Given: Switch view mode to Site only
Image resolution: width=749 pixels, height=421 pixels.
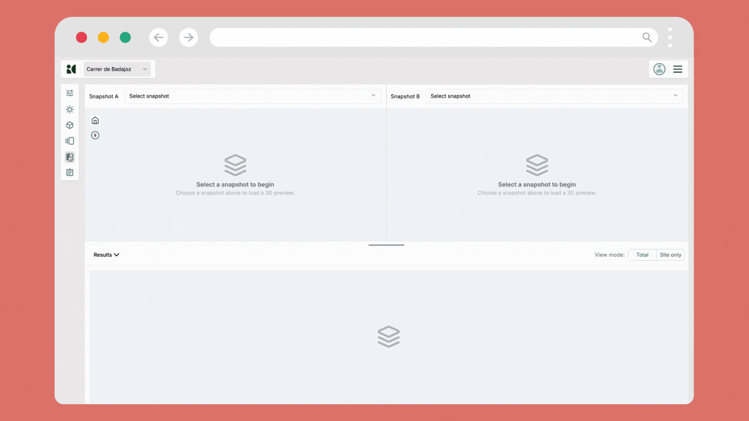Looking at the screenshot, I should click(x=670, y=255).
